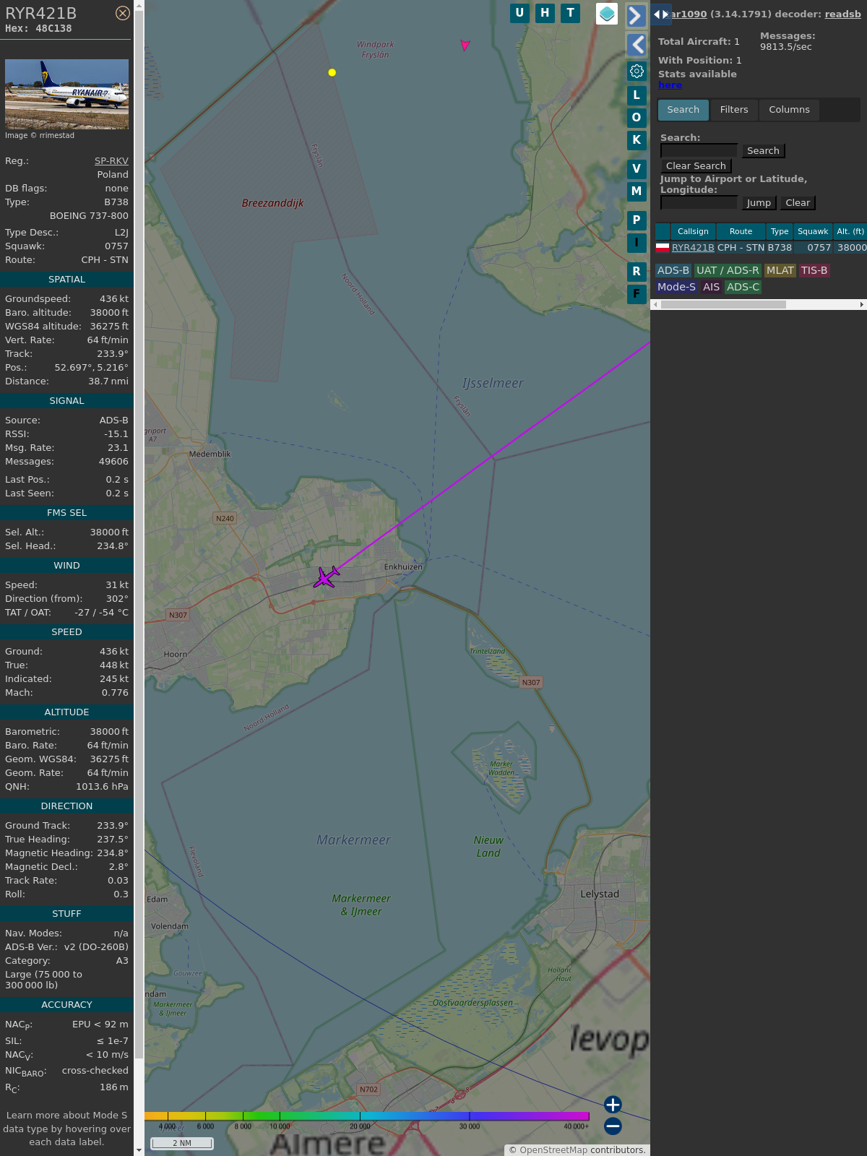Switch to the Columns tab

point(789,110)
